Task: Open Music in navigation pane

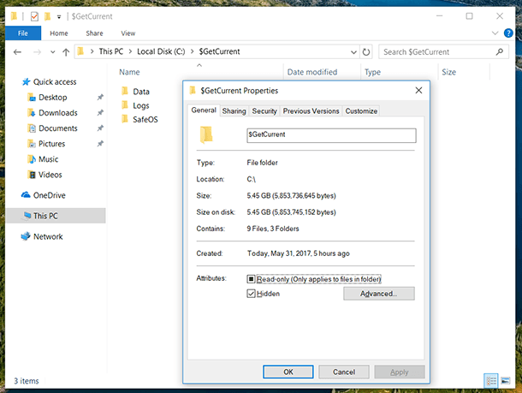Action: point(48,159)
